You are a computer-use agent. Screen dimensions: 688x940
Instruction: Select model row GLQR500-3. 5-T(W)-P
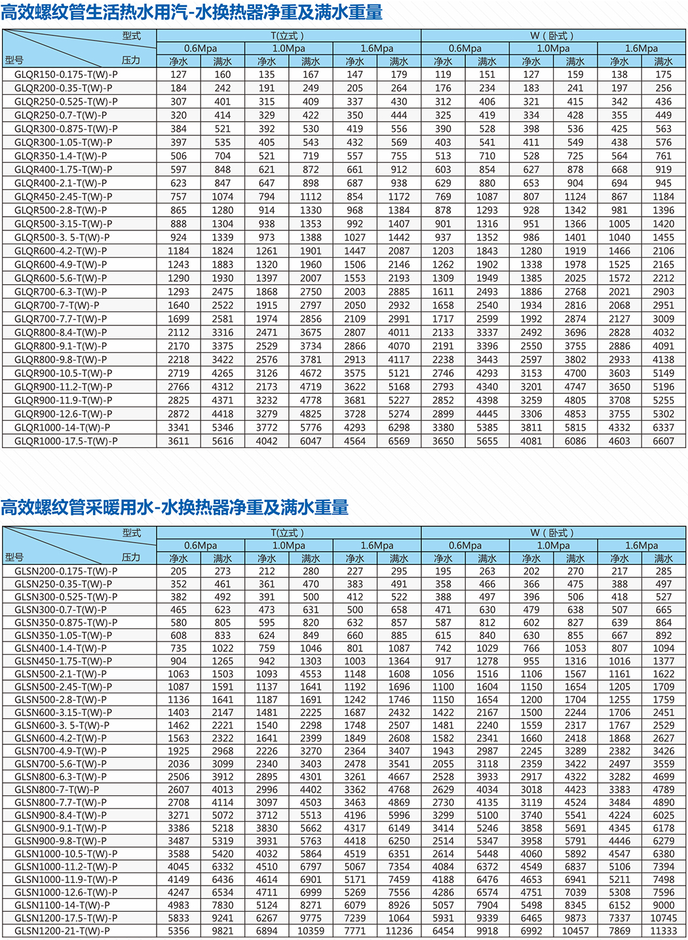(62, 238)
